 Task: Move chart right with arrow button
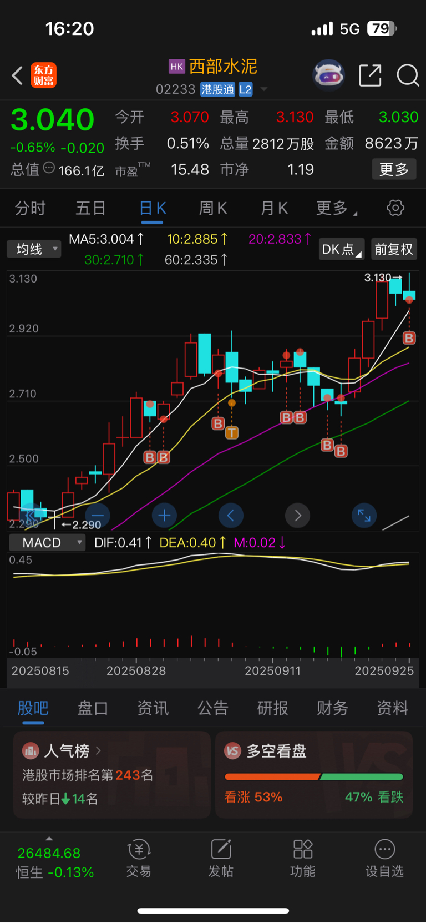click(x=298, y=516)
